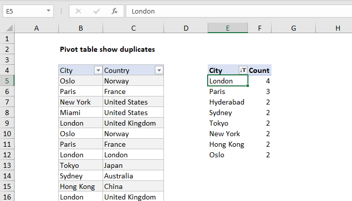Select Hyderabad in the pivot table
The width and height of the screenshot is (352, 201).
click(228, 102)
